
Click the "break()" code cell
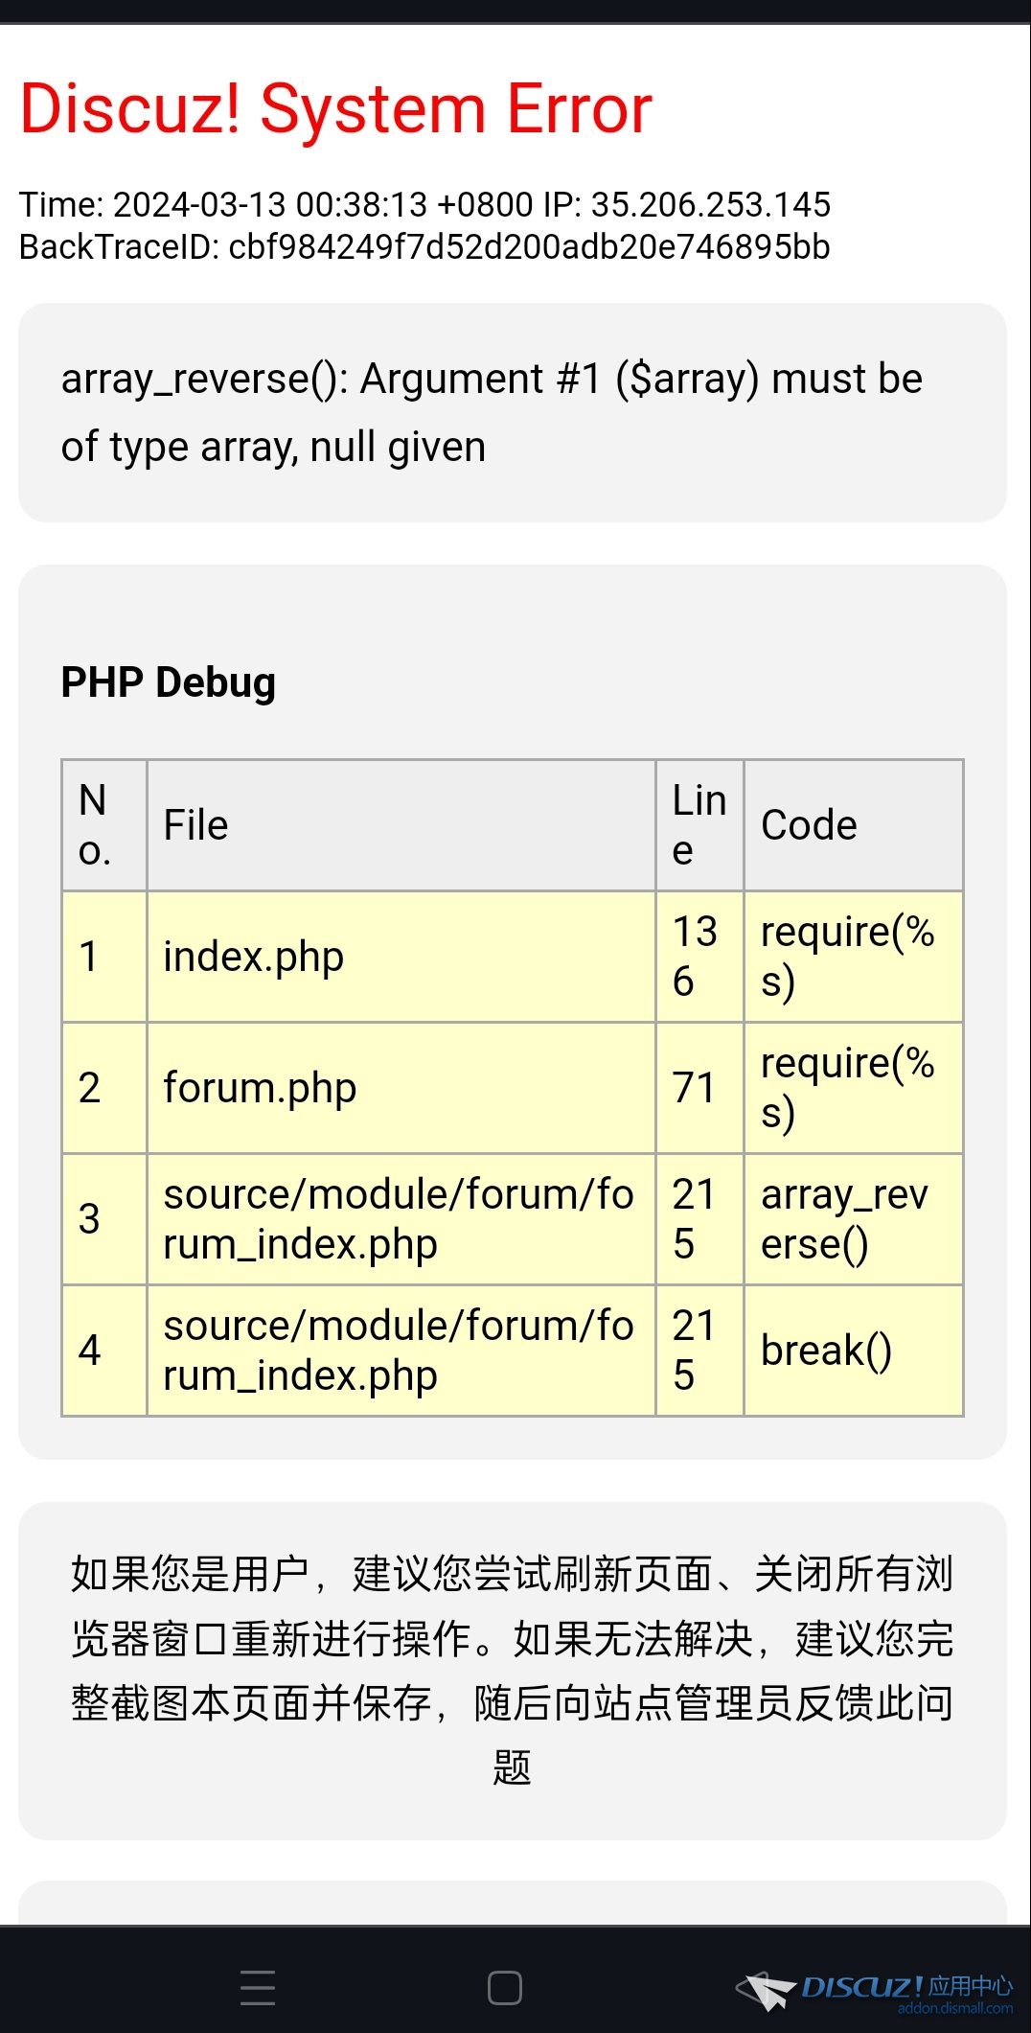(x=854, y=1351)
